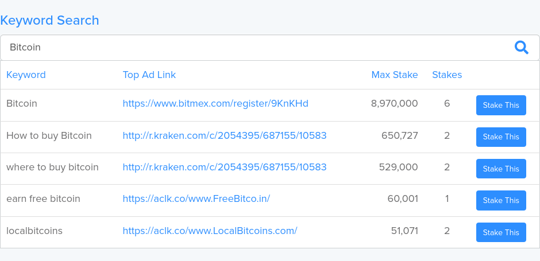Viewport: 540px width, 261px height.
Task: Click the Keyword Search heading
Action: point(49,20)
